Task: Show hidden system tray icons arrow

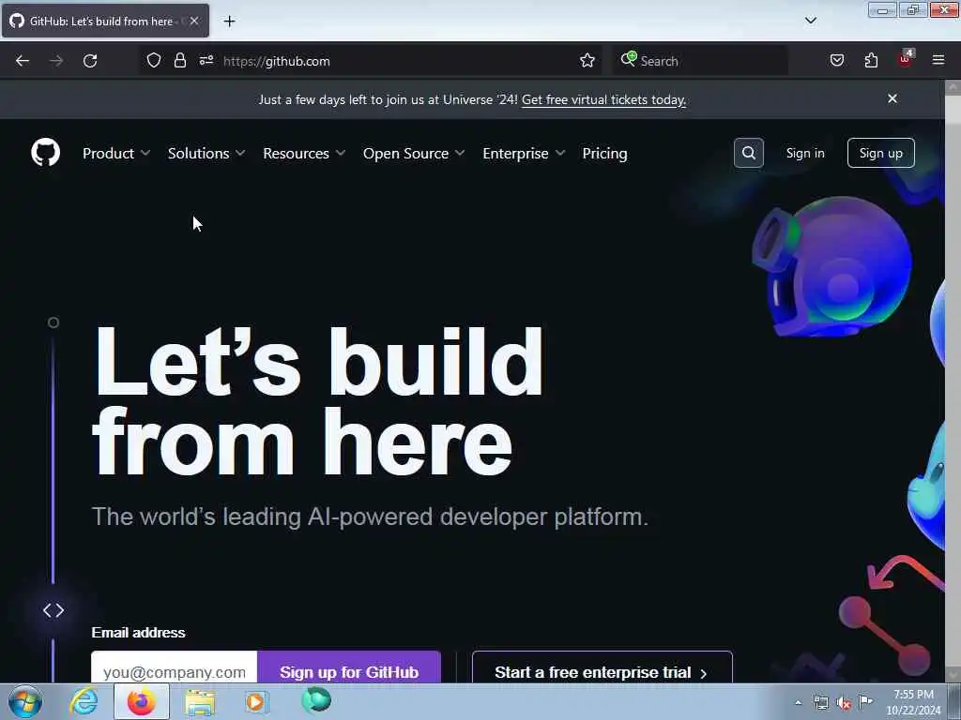Action: (x=798, y=703)
